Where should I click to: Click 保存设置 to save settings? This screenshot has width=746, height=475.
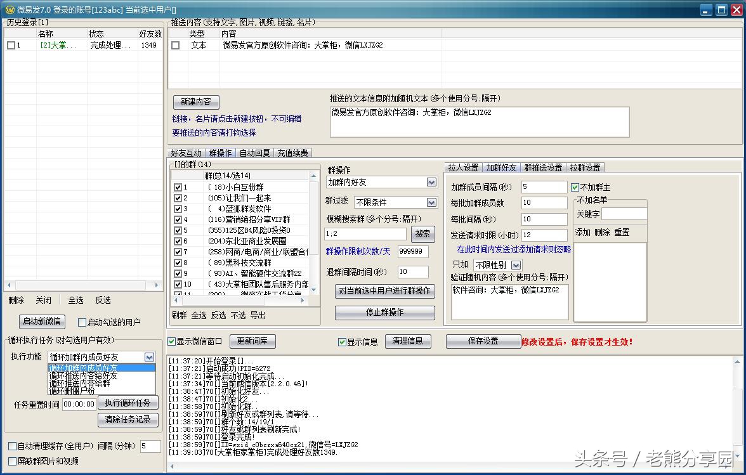pyautogui.click(x=483, y=341)
